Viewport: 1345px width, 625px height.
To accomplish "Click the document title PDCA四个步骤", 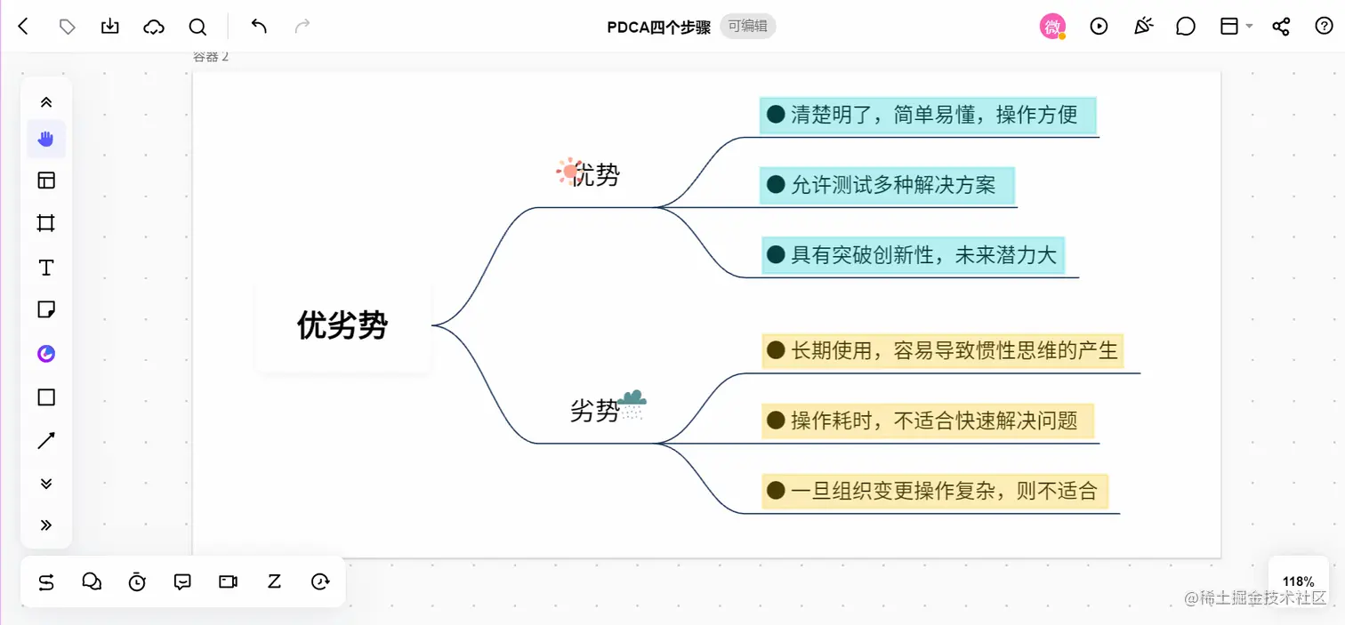I will tap(658, 27).
